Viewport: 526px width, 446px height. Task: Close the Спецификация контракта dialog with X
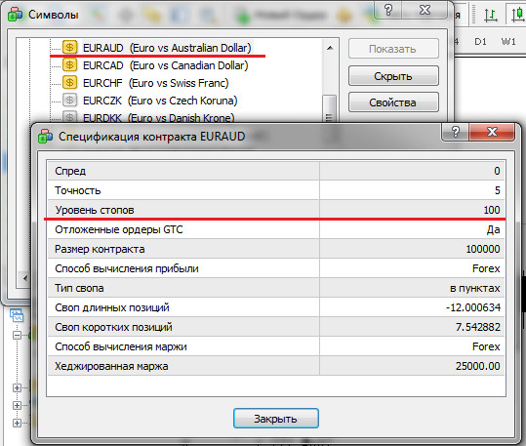[x=492, y=132]
